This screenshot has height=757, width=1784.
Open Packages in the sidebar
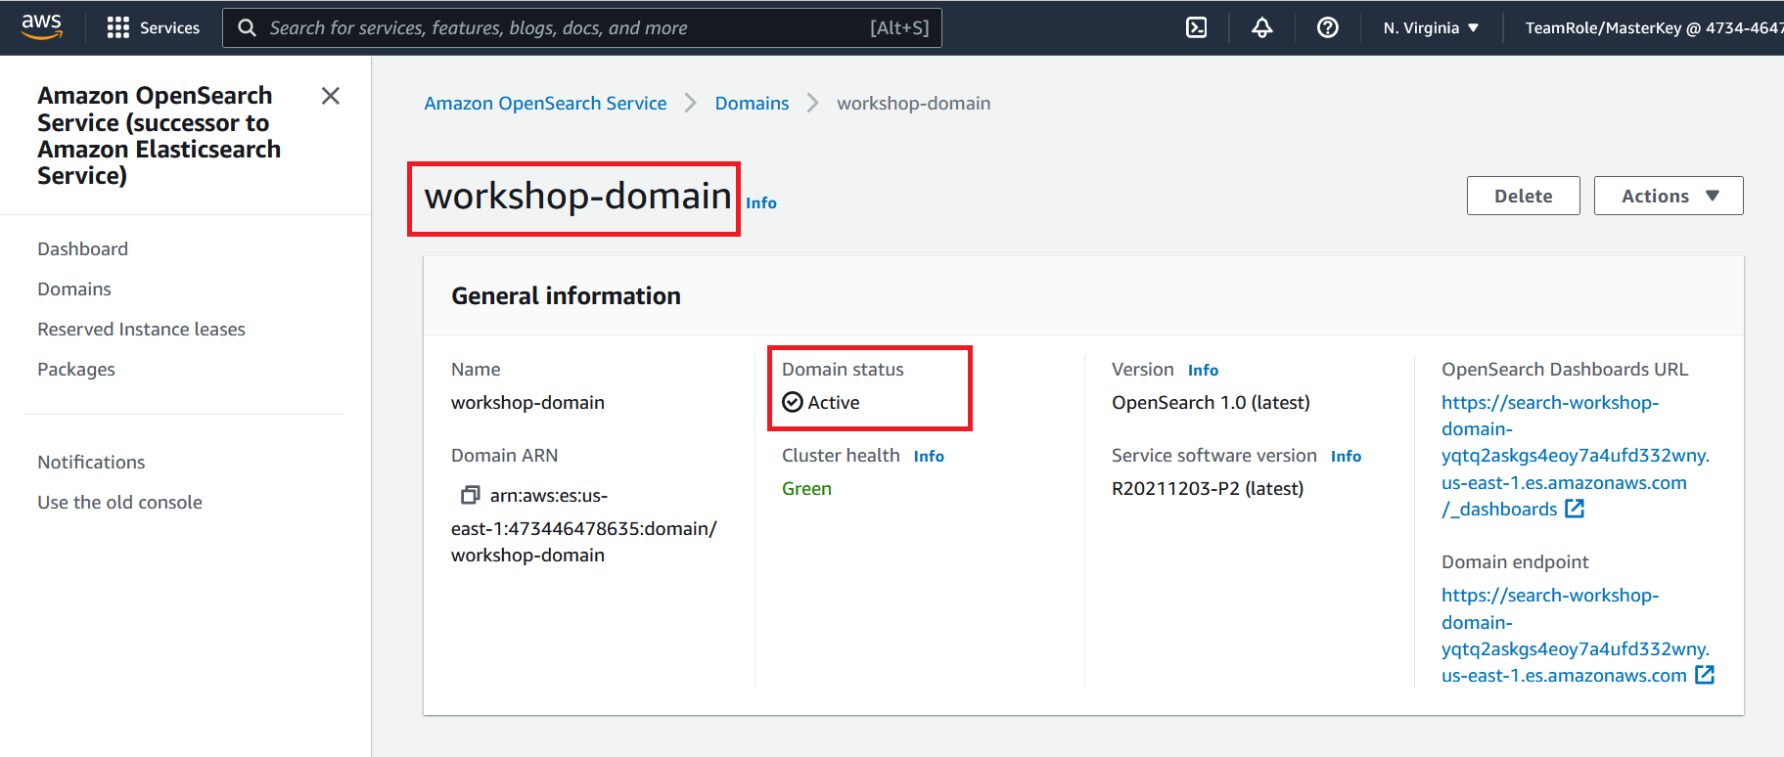click(x=76, y=369)
